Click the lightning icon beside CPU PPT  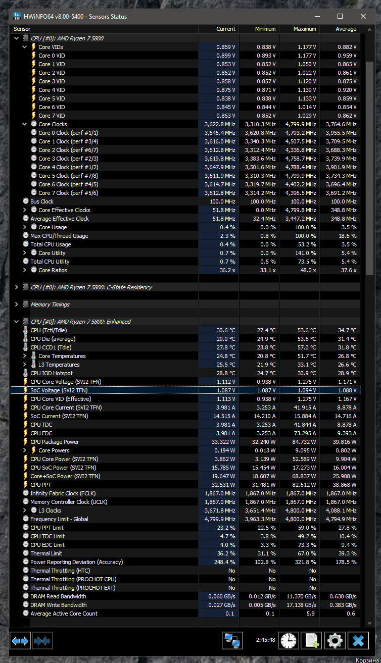click(x=26, y=485)
